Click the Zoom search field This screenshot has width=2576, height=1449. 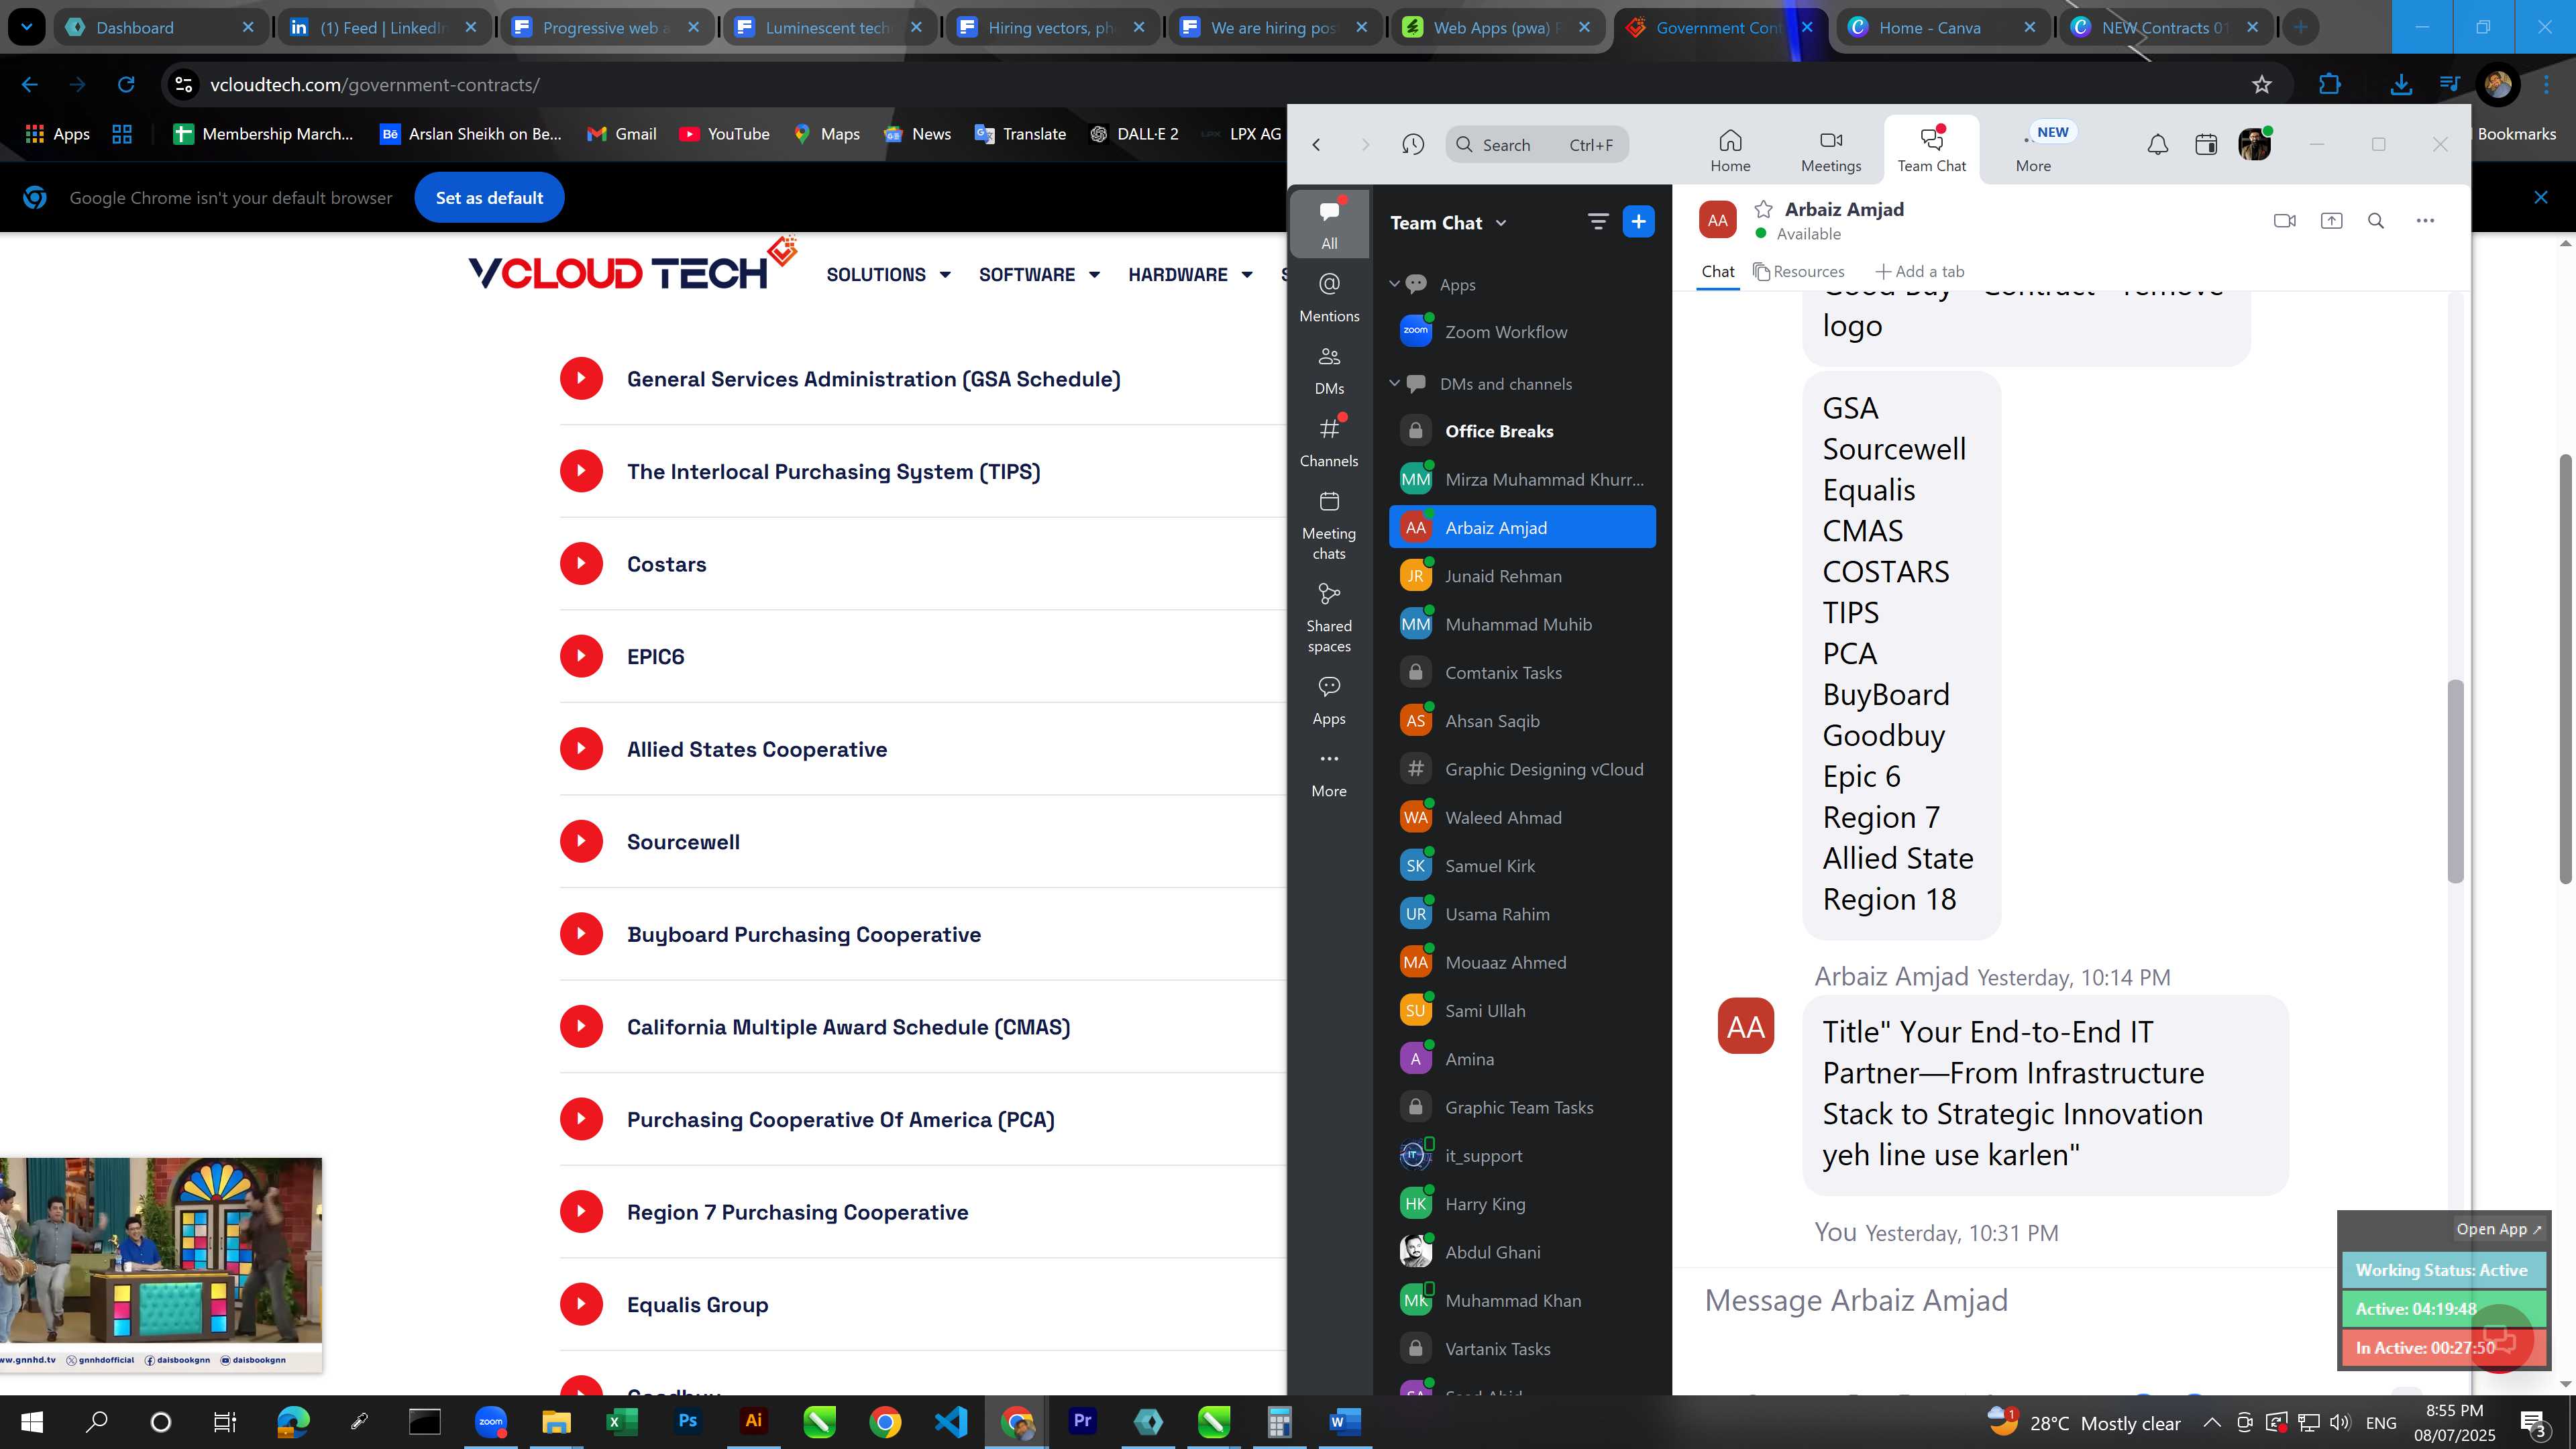(x=1537, y=145)
